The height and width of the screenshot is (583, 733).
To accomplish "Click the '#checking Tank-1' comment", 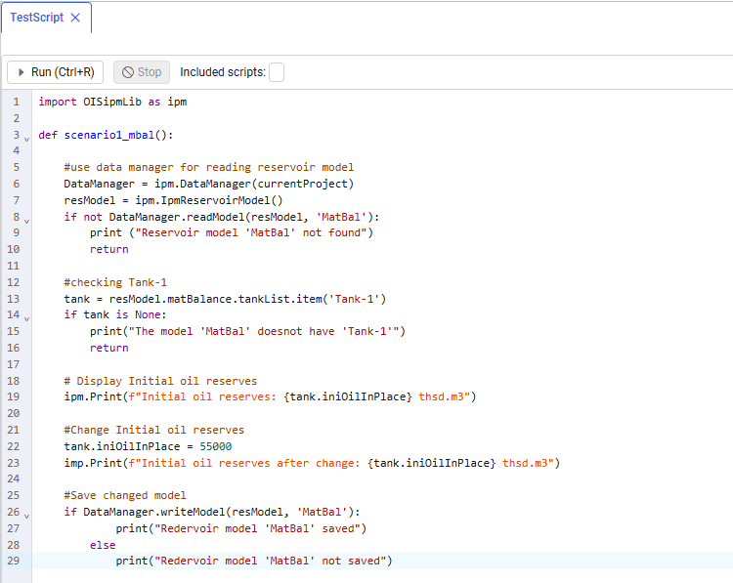I will [115, 282].
